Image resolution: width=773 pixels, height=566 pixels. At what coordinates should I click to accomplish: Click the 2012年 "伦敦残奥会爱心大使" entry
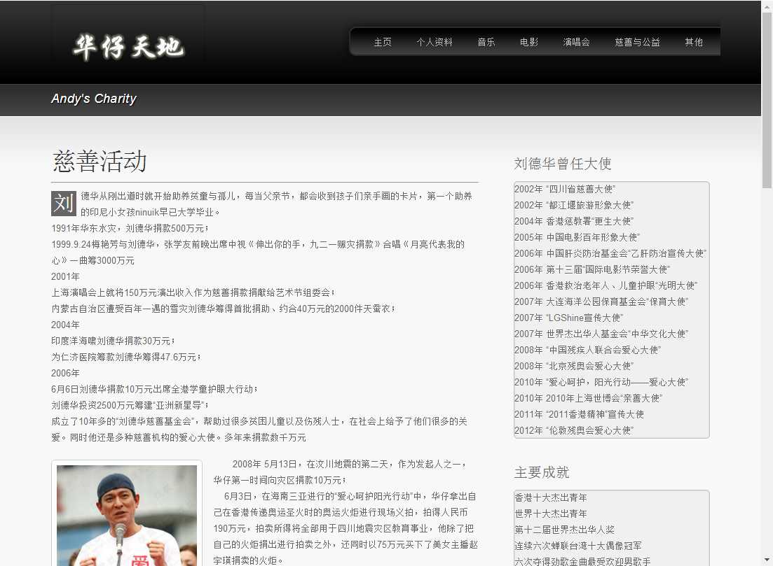[x=573, y=430]
